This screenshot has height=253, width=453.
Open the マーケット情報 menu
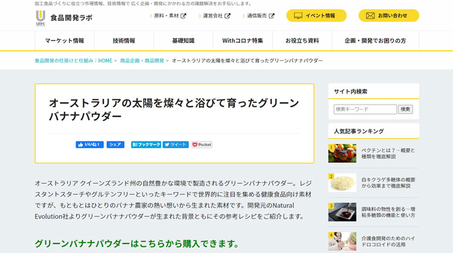tap(65, 41)
